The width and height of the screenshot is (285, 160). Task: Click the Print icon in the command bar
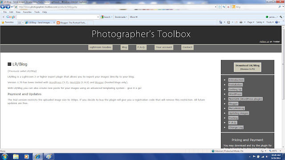click(x=241, y=22)
